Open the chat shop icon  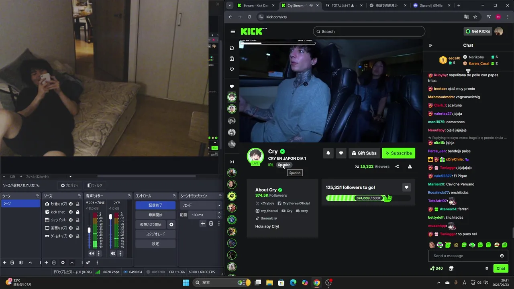coord(451,269)
